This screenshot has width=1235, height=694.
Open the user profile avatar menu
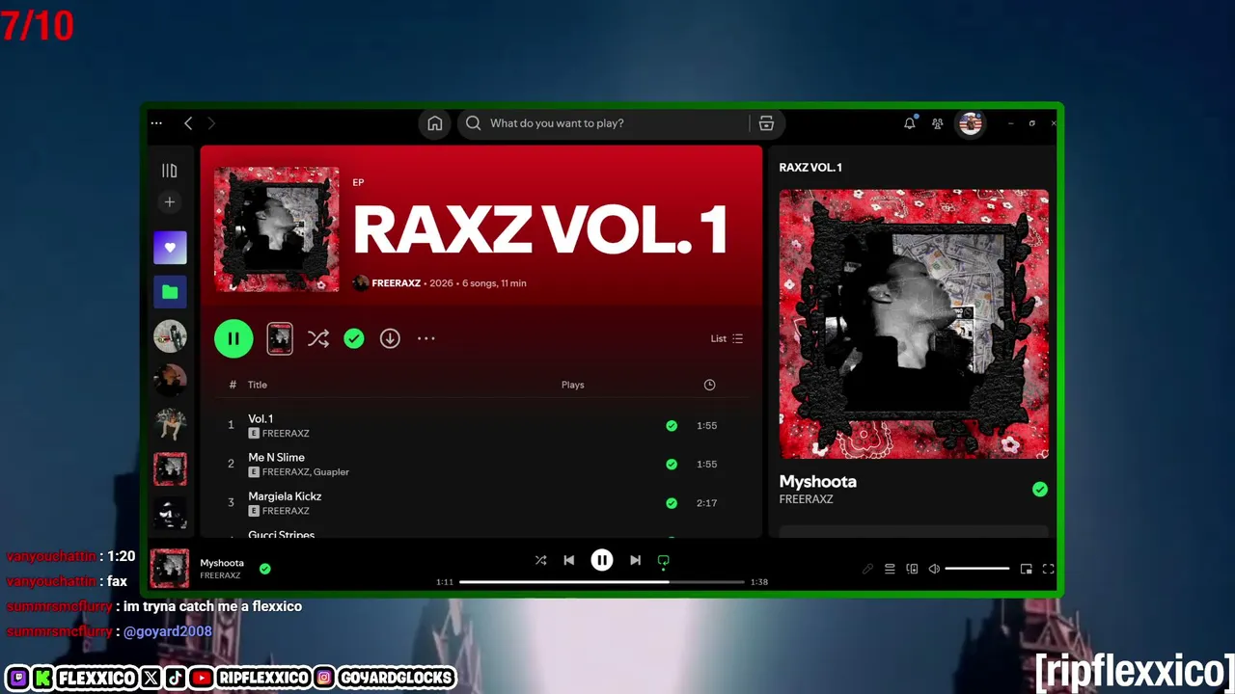(x=971, y=123)
